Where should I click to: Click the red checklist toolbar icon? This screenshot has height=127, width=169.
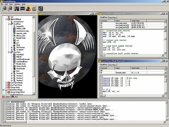pyautogui.click(x=17, y=9)
